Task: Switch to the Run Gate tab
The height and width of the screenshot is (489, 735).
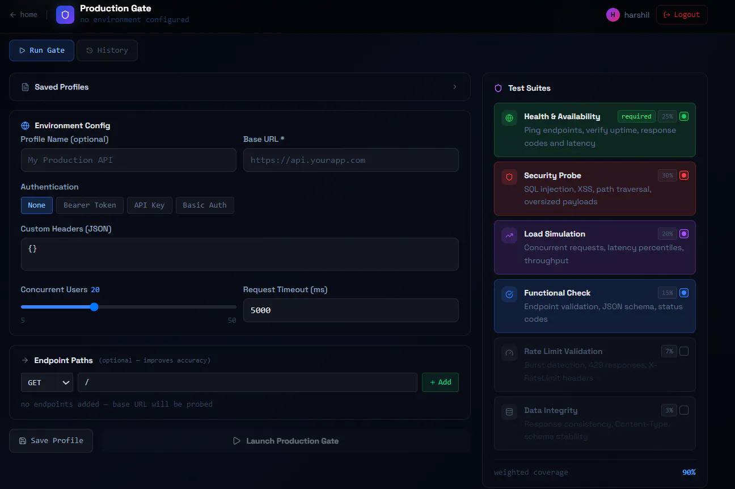Action: click(41, 50)
